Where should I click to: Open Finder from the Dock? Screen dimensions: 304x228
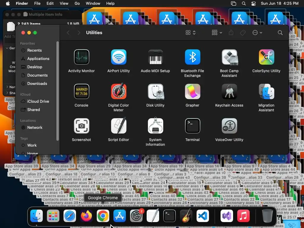coord(37,216)
